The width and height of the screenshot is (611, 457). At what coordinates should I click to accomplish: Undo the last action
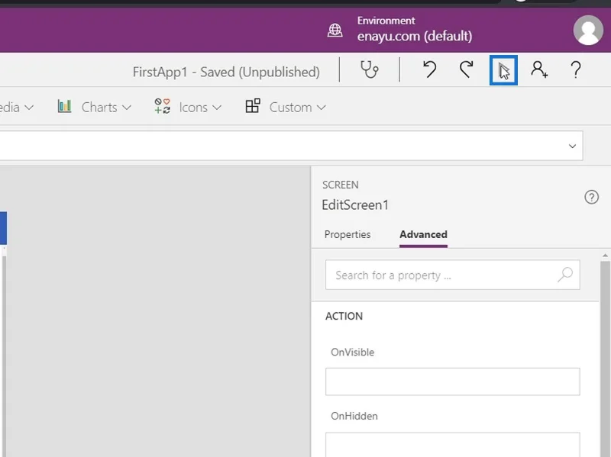pos(429,70)
